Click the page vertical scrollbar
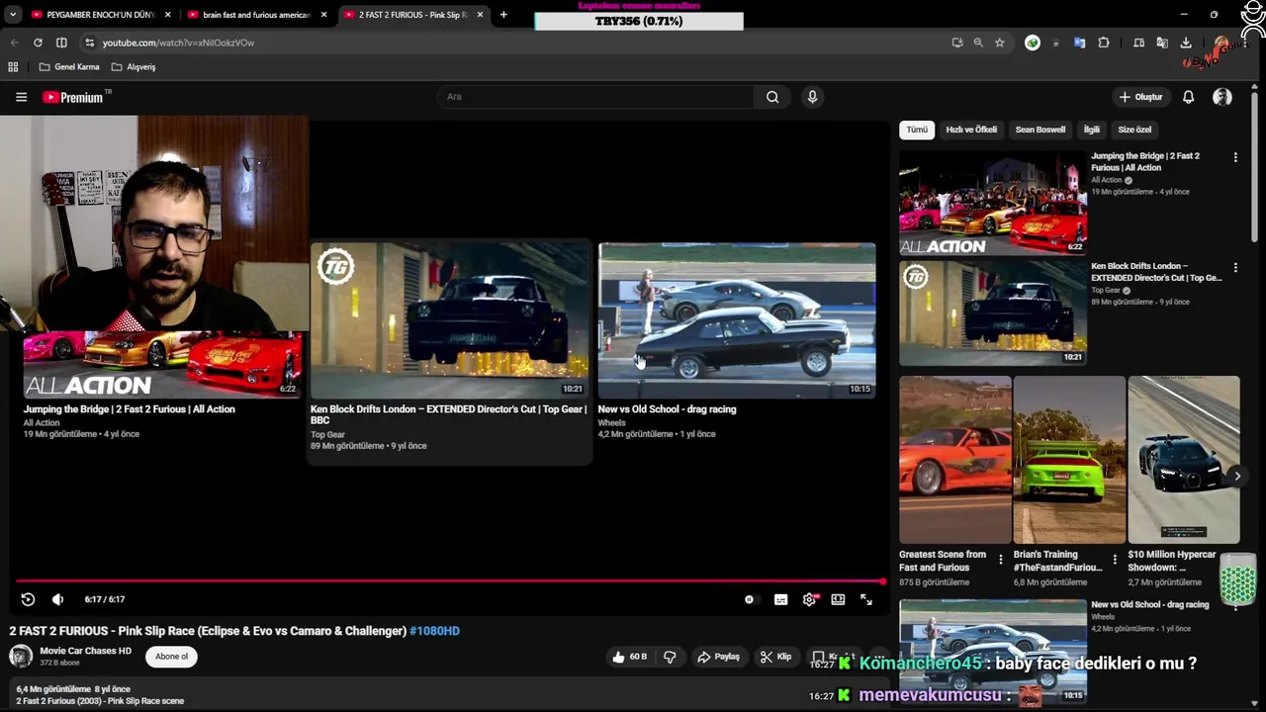Viewport: 1266px width, 712px height. click(x=1255, y=168)
